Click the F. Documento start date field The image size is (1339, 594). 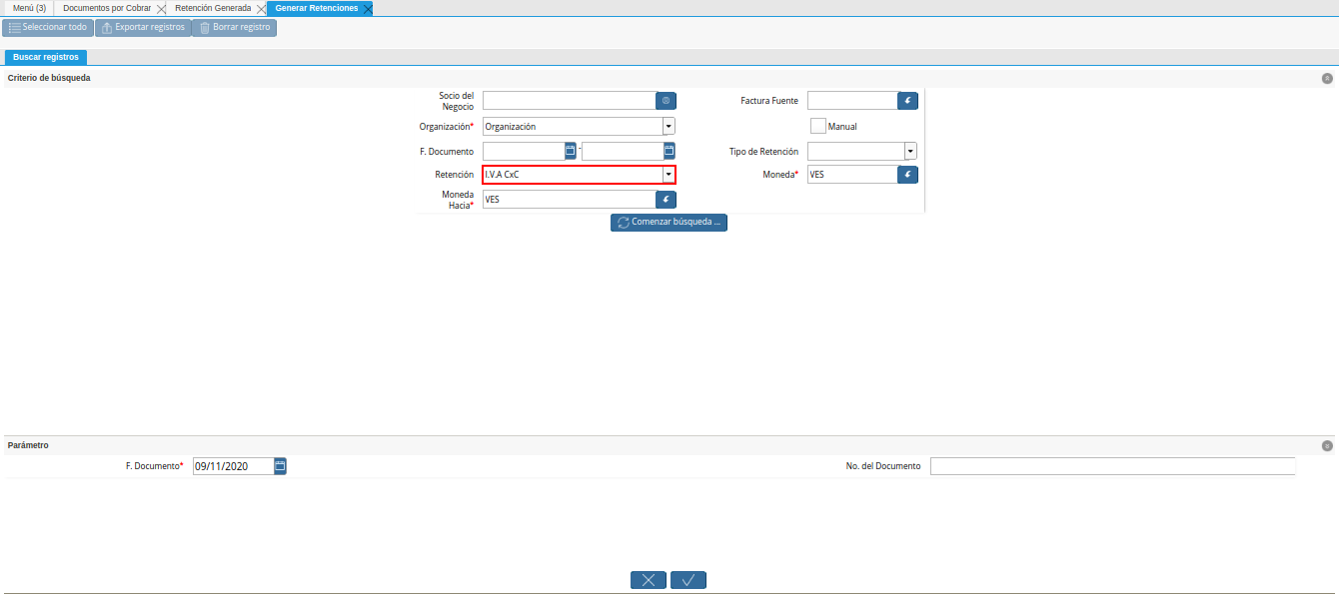(524, 151)
